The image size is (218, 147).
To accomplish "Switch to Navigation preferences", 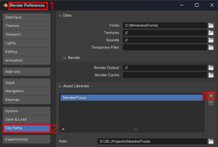I will [x=27, y=91].
